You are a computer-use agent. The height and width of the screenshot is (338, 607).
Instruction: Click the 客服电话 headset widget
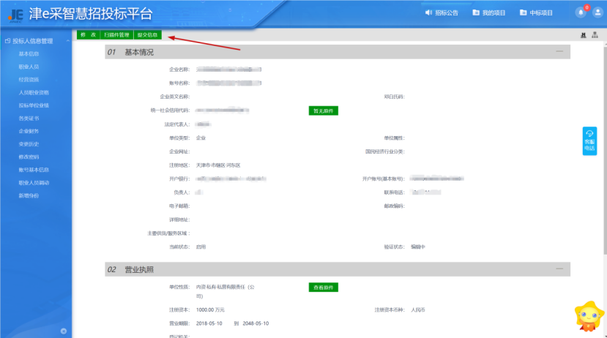589,141
